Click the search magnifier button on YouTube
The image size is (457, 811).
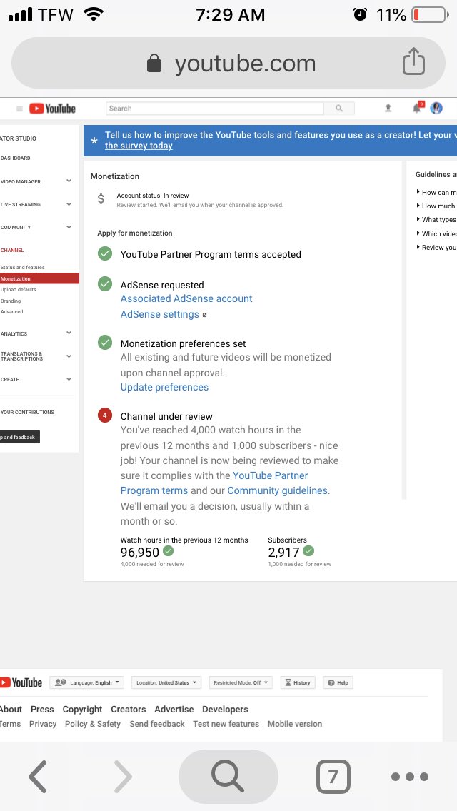coord(339,108)
